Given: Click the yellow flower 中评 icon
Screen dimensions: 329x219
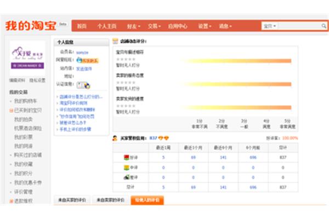Looking at the screenshot, I should point(126,168).
